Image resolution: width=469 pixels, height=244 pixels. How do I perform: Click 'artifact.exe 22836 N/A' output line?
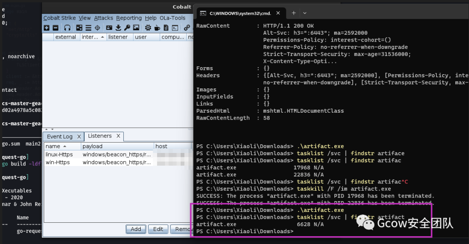pos(260,175)
